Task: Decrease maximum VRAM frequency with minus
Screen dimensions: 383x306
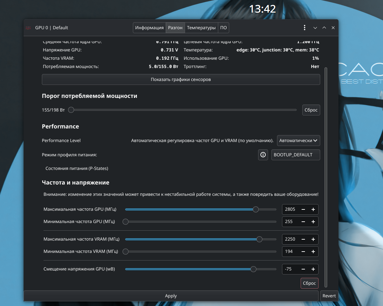Action: pos(303,239)
